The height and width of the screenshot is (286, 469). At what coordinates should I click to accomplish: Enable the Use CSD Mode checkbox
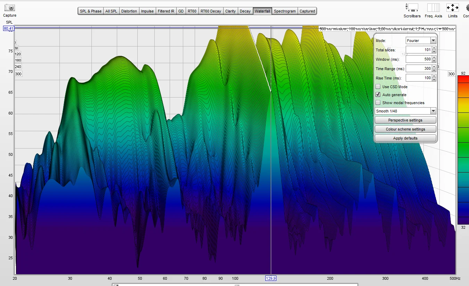click(378, 87)
